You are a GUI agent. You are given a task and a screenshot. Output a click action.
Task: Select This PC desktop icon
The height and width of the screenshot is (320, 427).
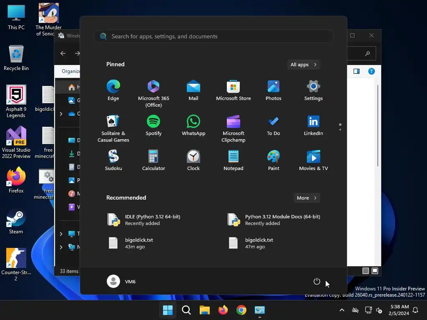coord(16,17)
